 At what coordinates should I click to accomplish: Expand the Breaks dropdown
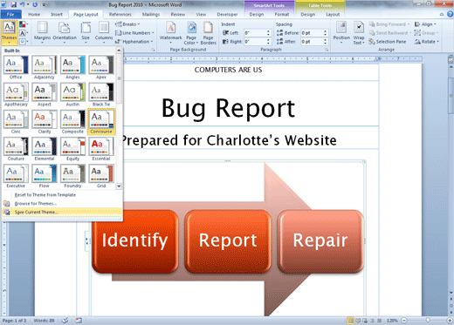click(127, 24)
